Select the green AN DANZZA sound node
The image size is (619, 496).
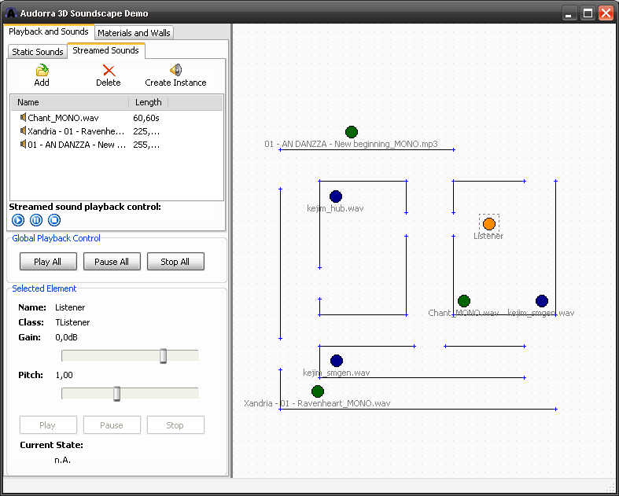pos(352,132)
